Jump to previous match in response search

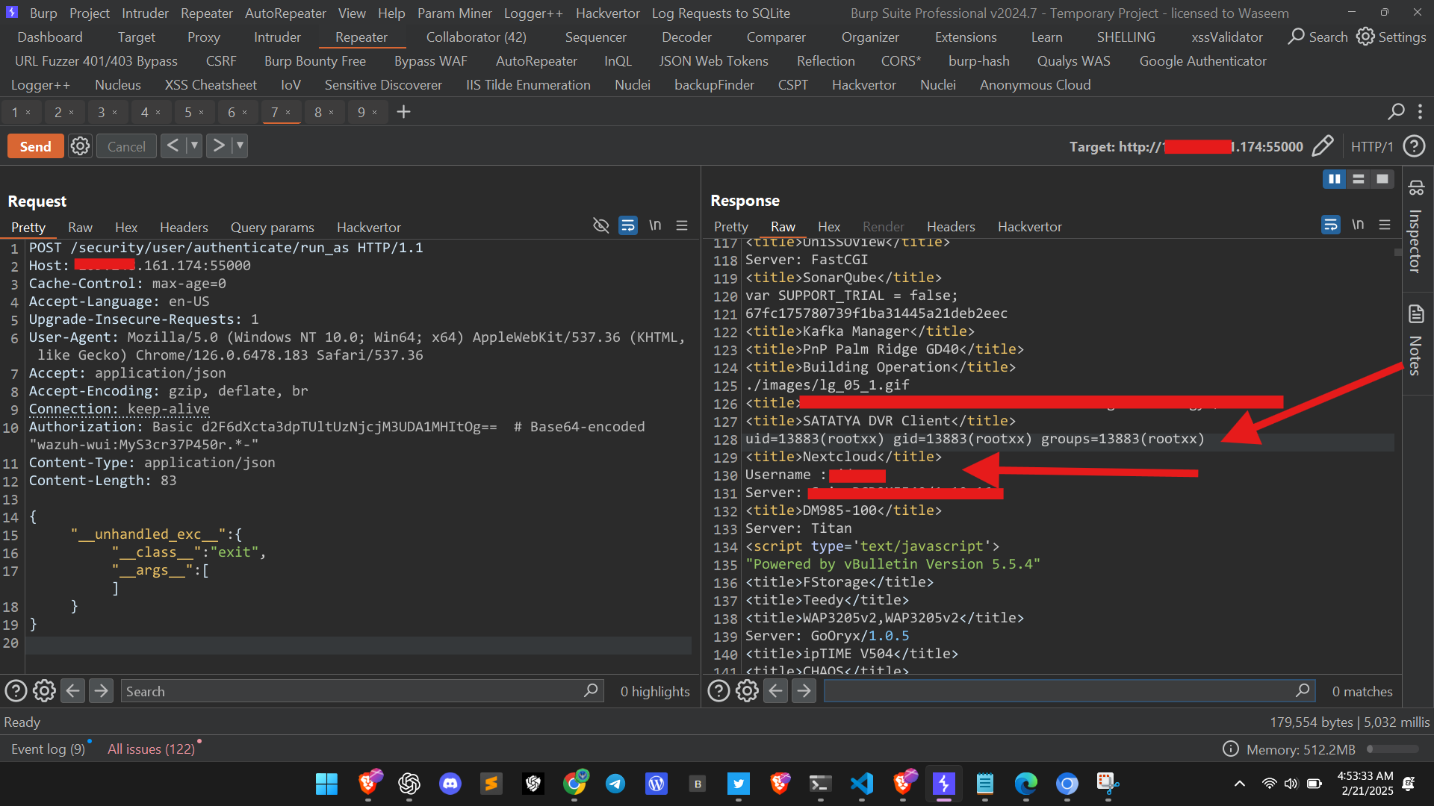[x=775, y=691]
